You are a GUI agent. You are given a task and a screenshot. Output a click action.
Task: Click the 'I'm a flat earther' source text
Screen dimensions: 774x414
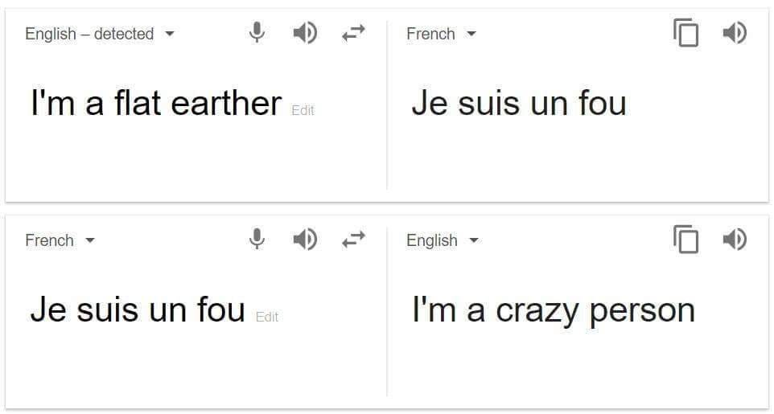(156, 103)
